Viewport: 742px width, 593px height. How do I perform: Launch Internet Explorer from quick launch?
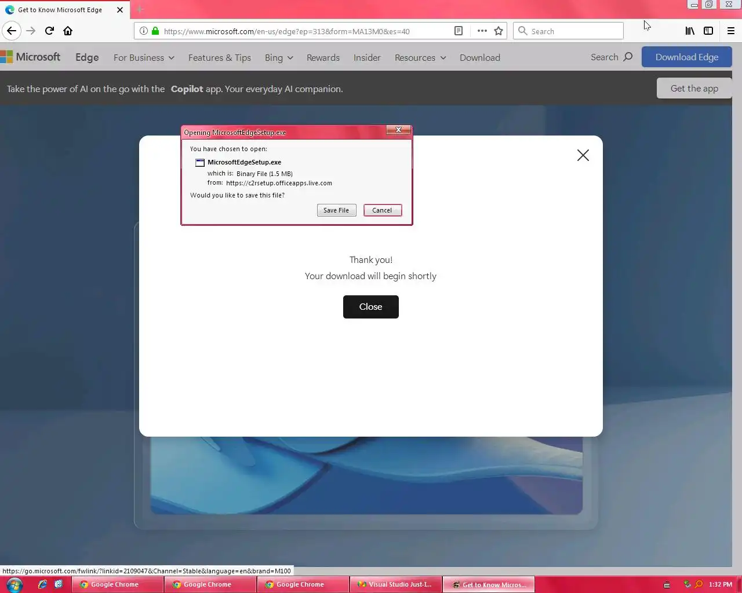pos(42,584)
